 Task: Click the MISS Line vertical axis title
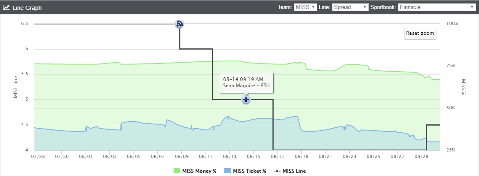click(x=15, y=87)
